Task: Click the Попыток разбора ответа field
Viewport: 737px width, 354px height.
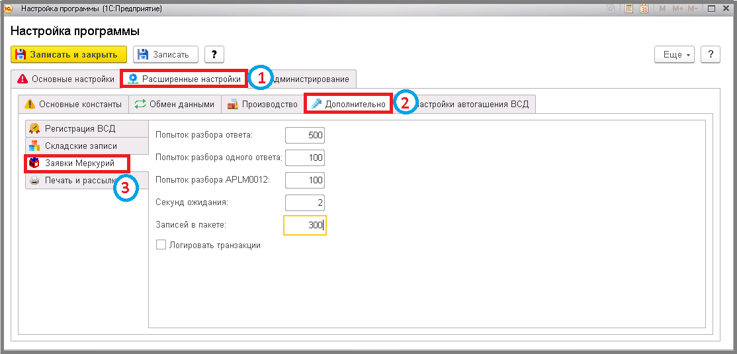Action: (305, 136)
